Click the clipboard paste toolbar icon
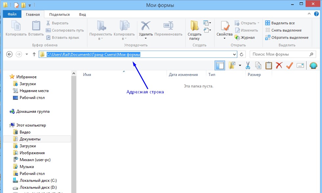Image resolution: width=322 pixels, height=193 pixels. pos(269,65)
